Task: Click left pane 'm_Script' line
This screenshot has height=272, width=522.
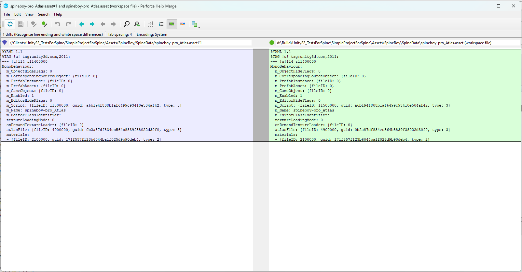Action: pos(94,105)
